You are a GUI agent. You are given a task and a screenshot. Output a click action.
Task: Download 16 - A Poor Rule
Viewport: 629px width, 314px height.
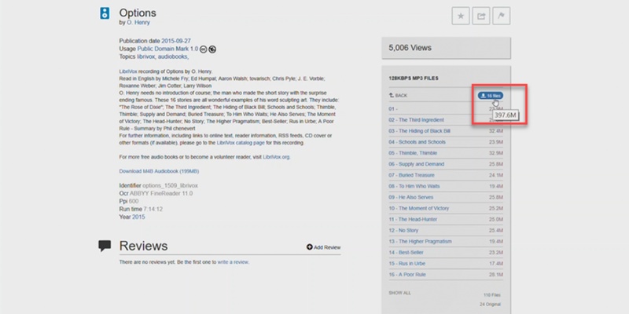407,275
